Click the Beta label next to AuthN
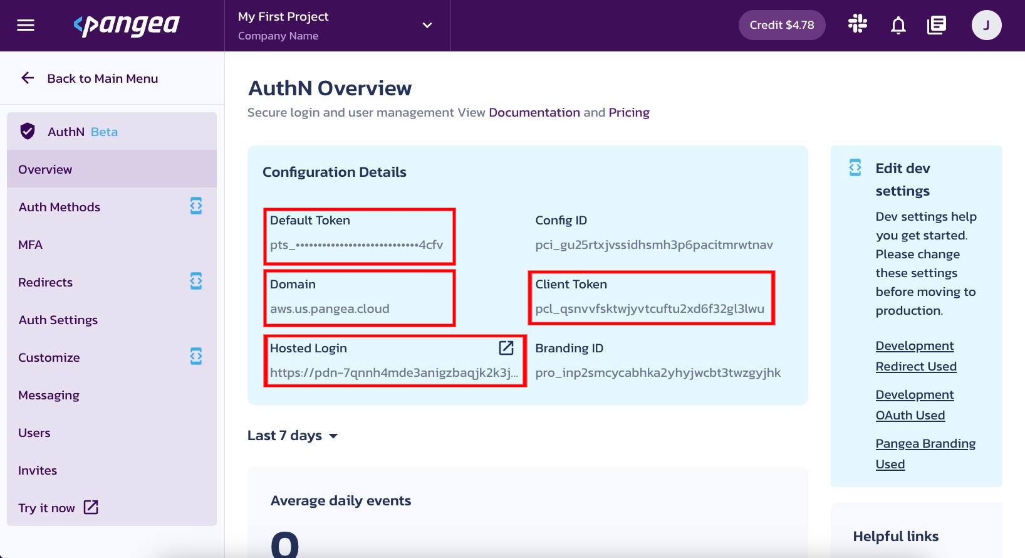The image size is (1025, 558). (104, 132)
